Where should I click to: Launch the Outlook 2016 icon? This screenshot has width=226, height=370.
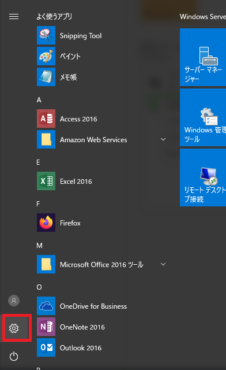pos(46,347)
